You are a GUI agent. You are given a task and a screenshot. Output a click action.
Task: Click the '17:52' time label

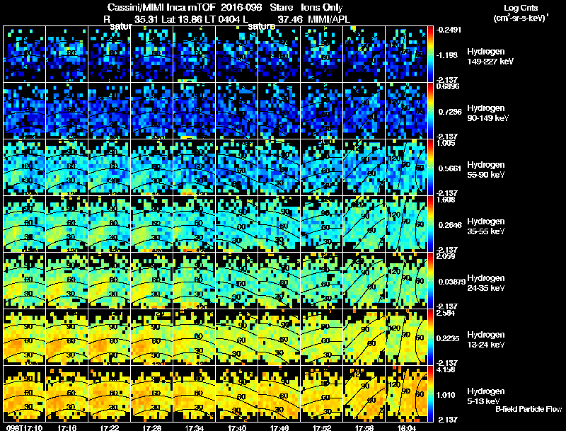coord(322,427)
